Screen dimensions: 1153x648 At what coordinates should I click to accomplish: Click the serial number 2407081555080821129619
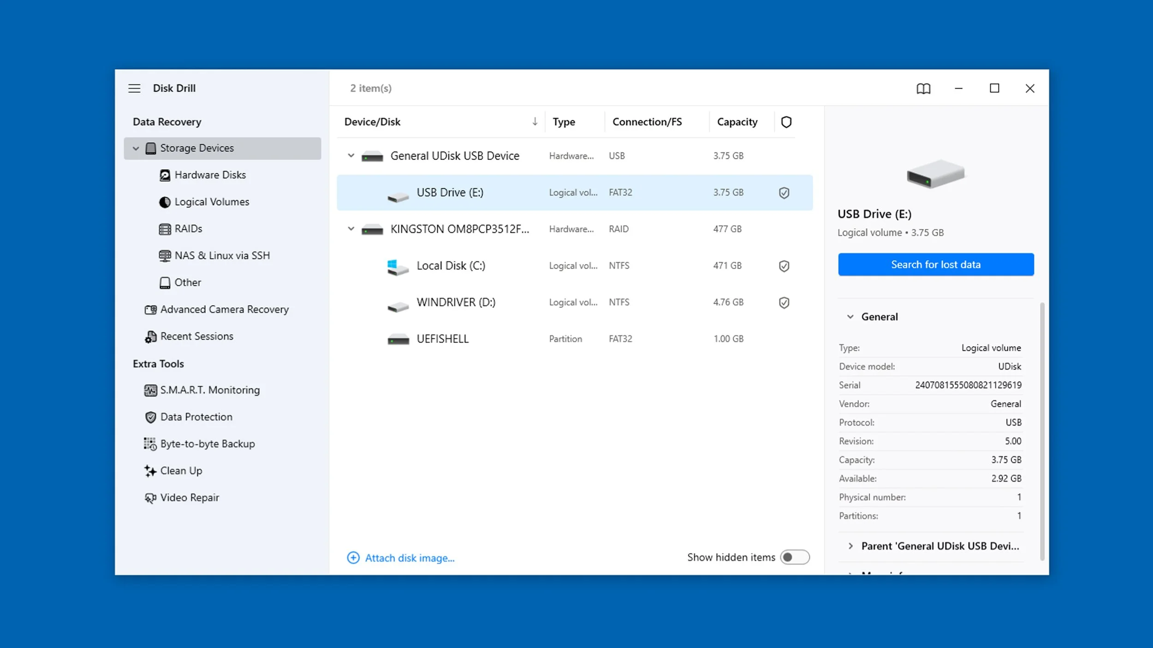coord(968,385)
